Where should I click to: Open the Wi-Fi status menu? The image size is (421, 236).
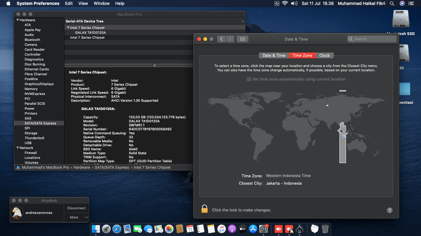tap(285, 3)
